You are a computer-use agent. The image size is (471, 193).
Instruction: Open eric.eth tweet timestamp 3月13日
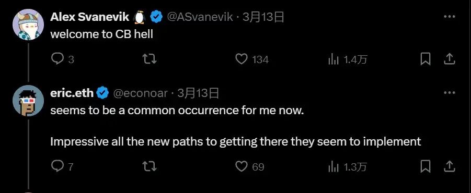[198, 93]
